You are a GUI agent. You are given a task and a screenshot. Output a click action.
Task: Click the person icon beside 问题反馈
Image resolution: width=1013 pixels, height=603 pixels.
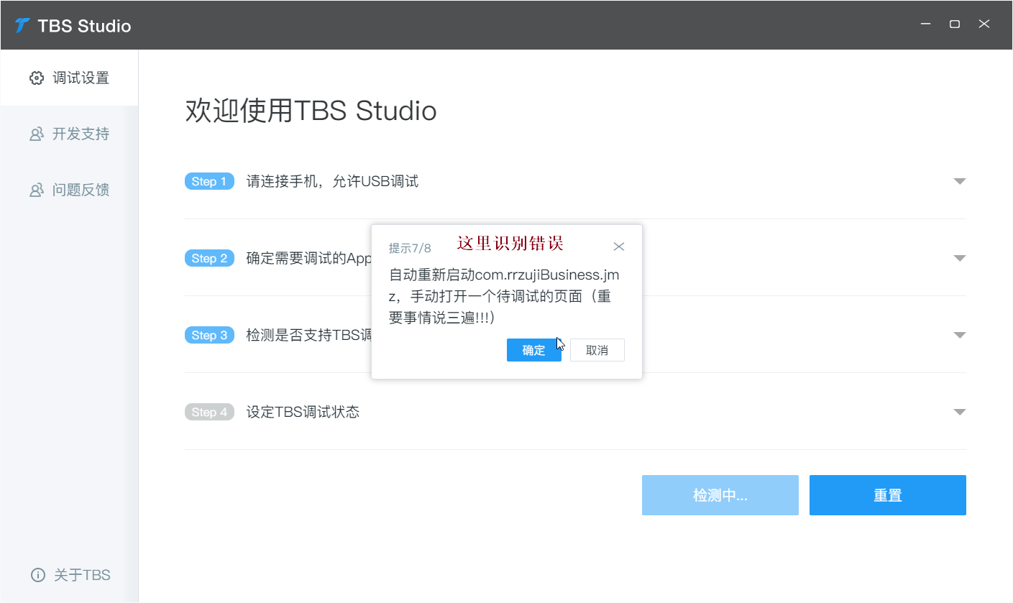[37, 190]
